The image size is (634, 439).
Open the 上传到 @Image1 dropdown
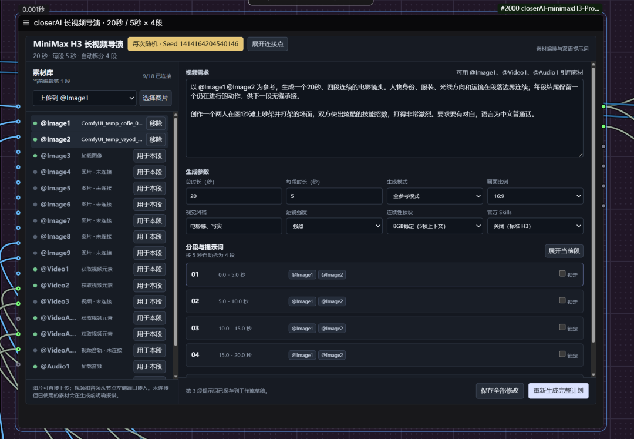(85, 98)
